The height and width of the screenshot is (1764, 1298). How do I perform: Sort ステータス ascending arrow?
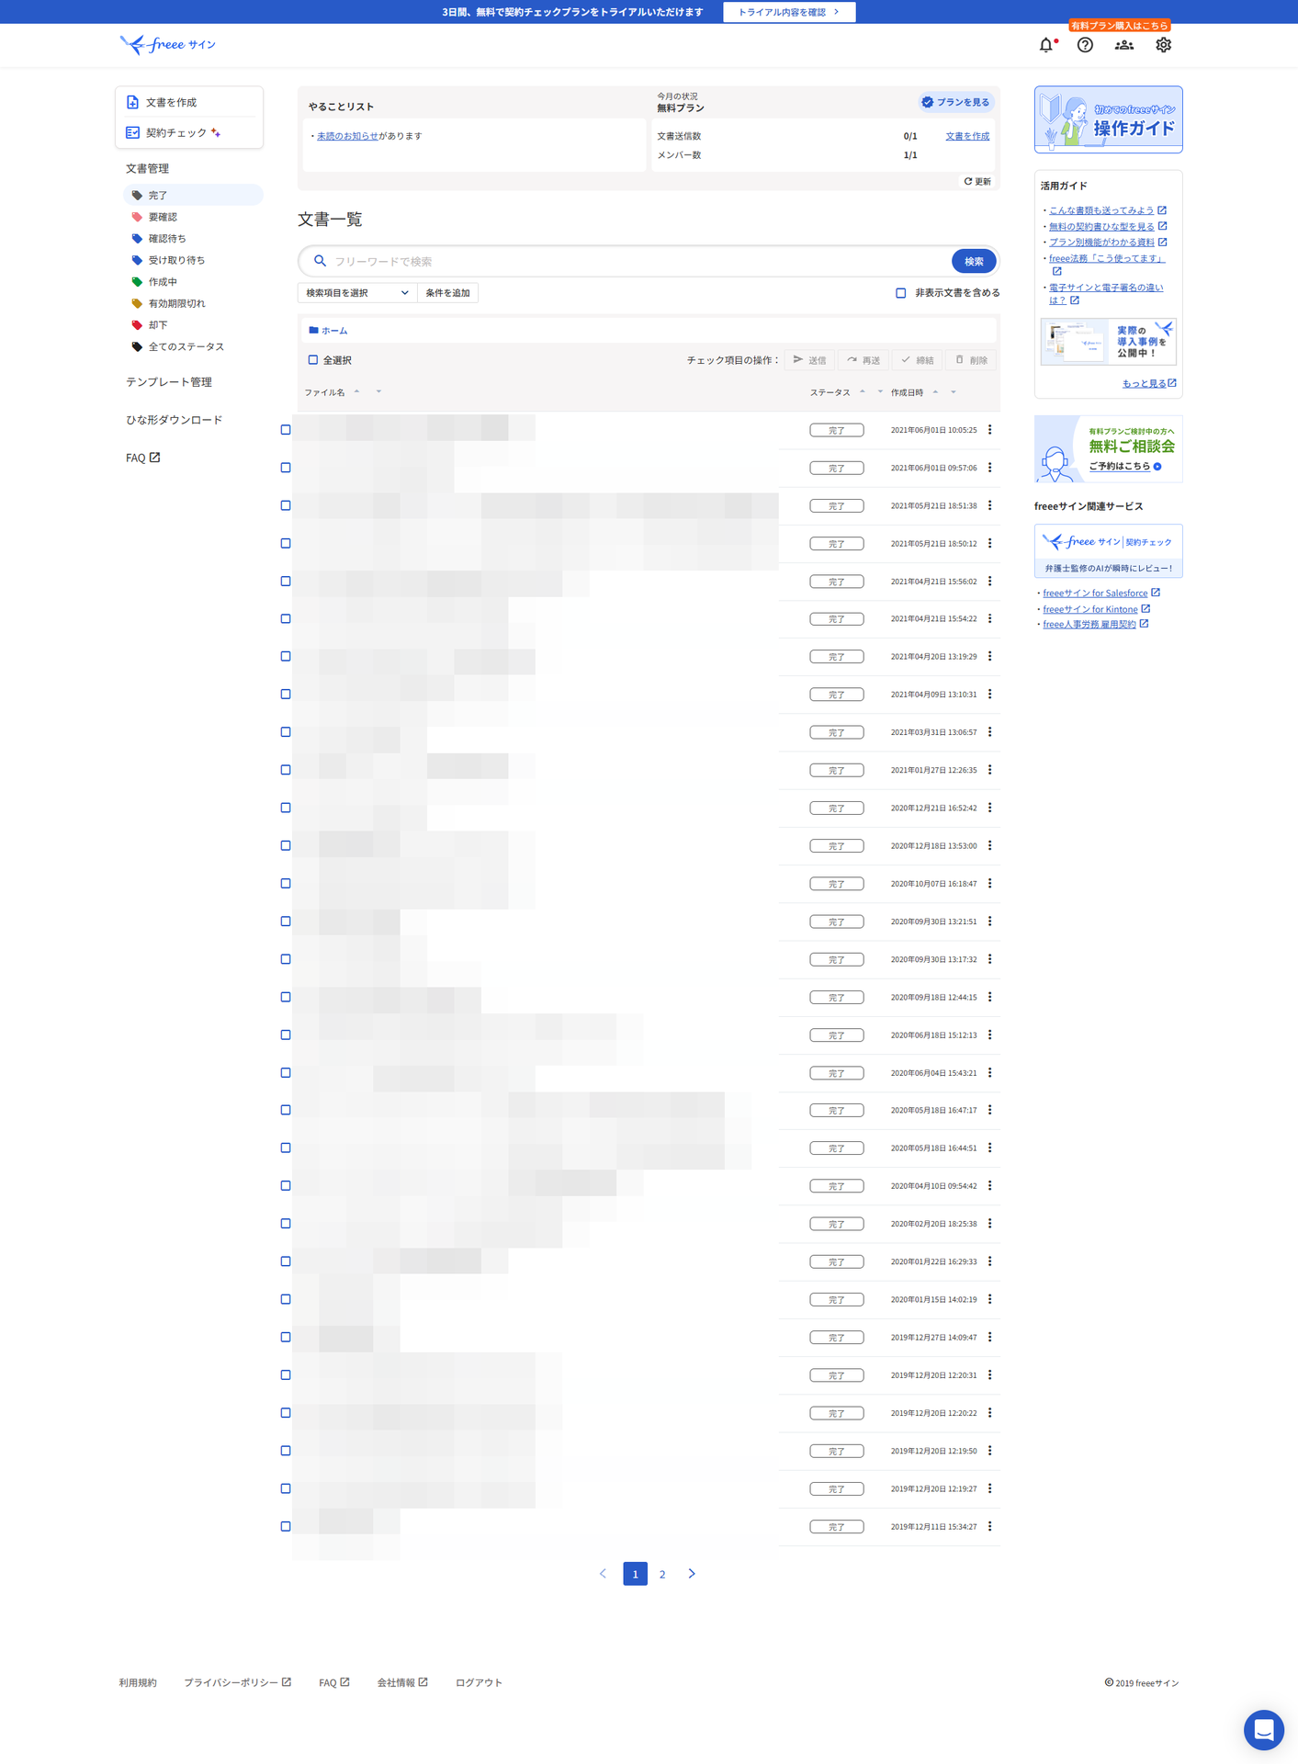coord(862,391)
